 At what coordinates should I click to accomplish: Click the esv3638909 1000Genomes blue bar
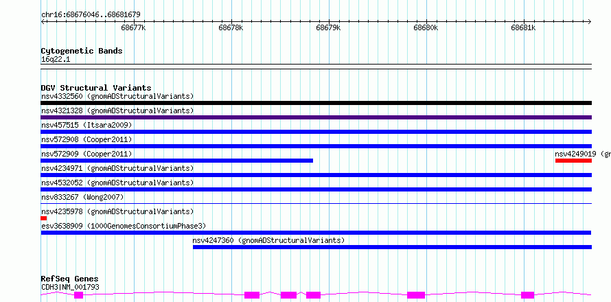click(316, 233)
